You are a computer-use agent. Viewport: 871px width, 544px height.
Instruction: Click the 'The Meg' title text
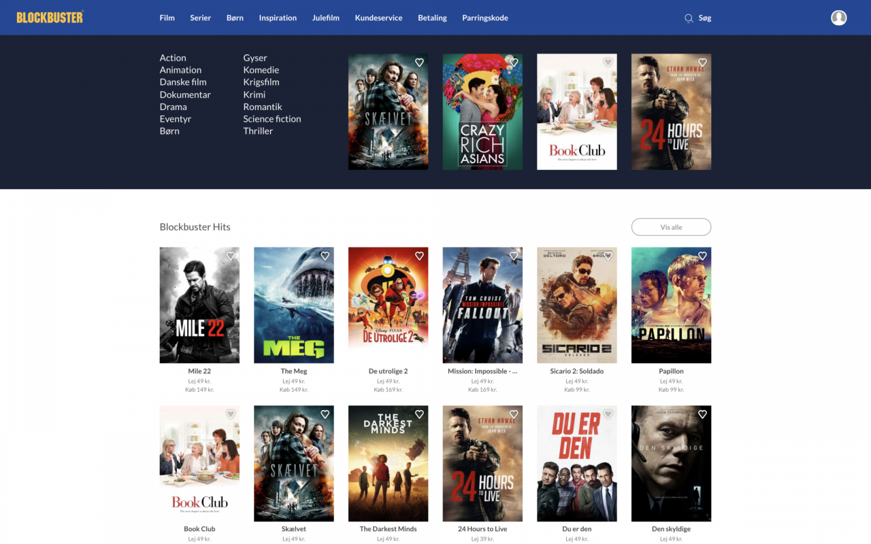(294, 371)
